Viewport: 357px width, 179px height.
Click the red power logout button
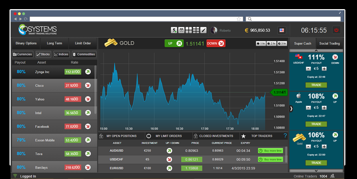336,30
